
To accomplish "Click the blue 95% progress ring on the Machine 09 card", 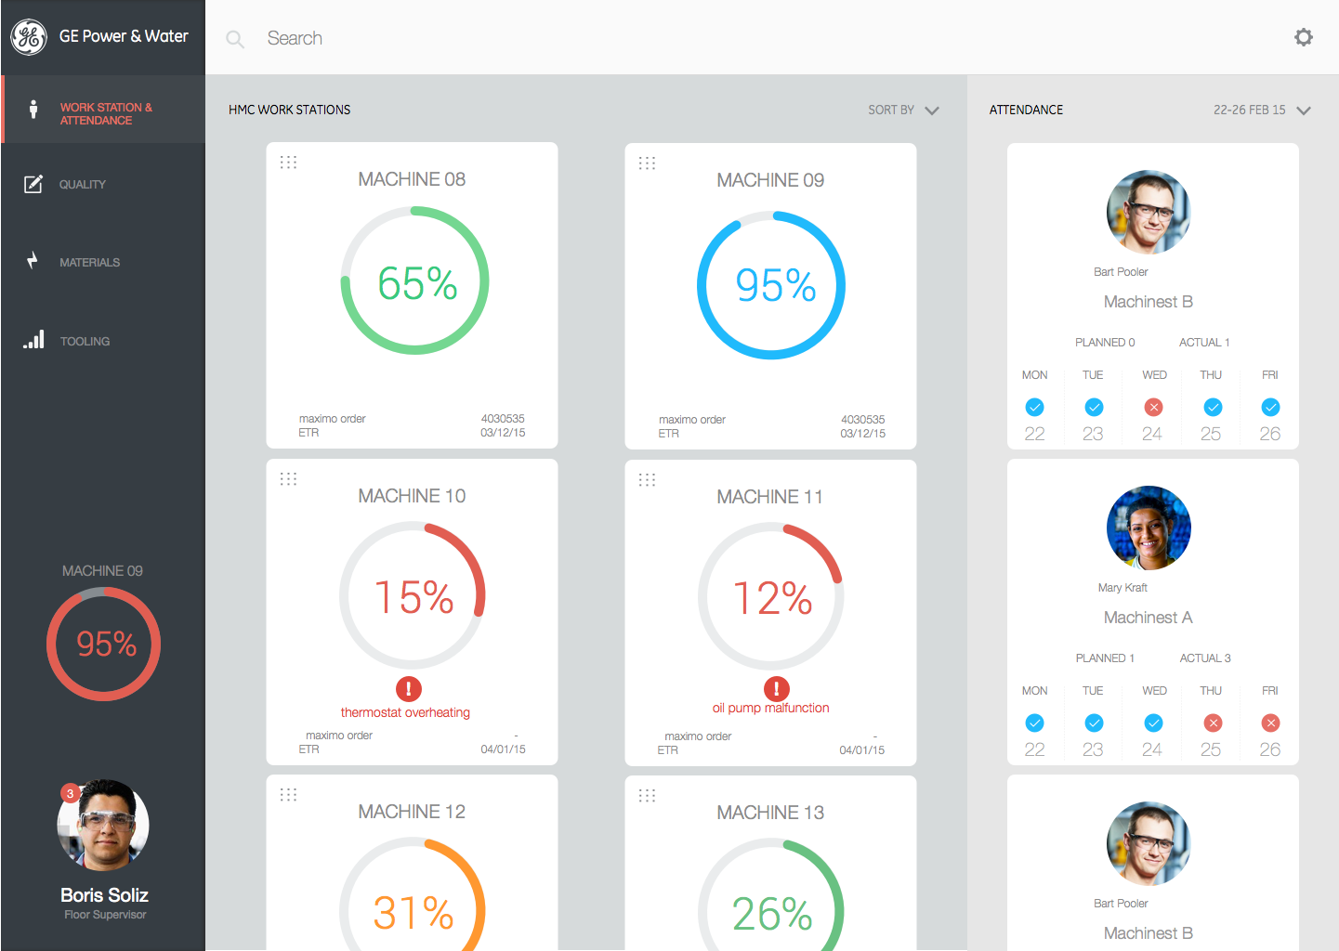I will tap(771, 285).
